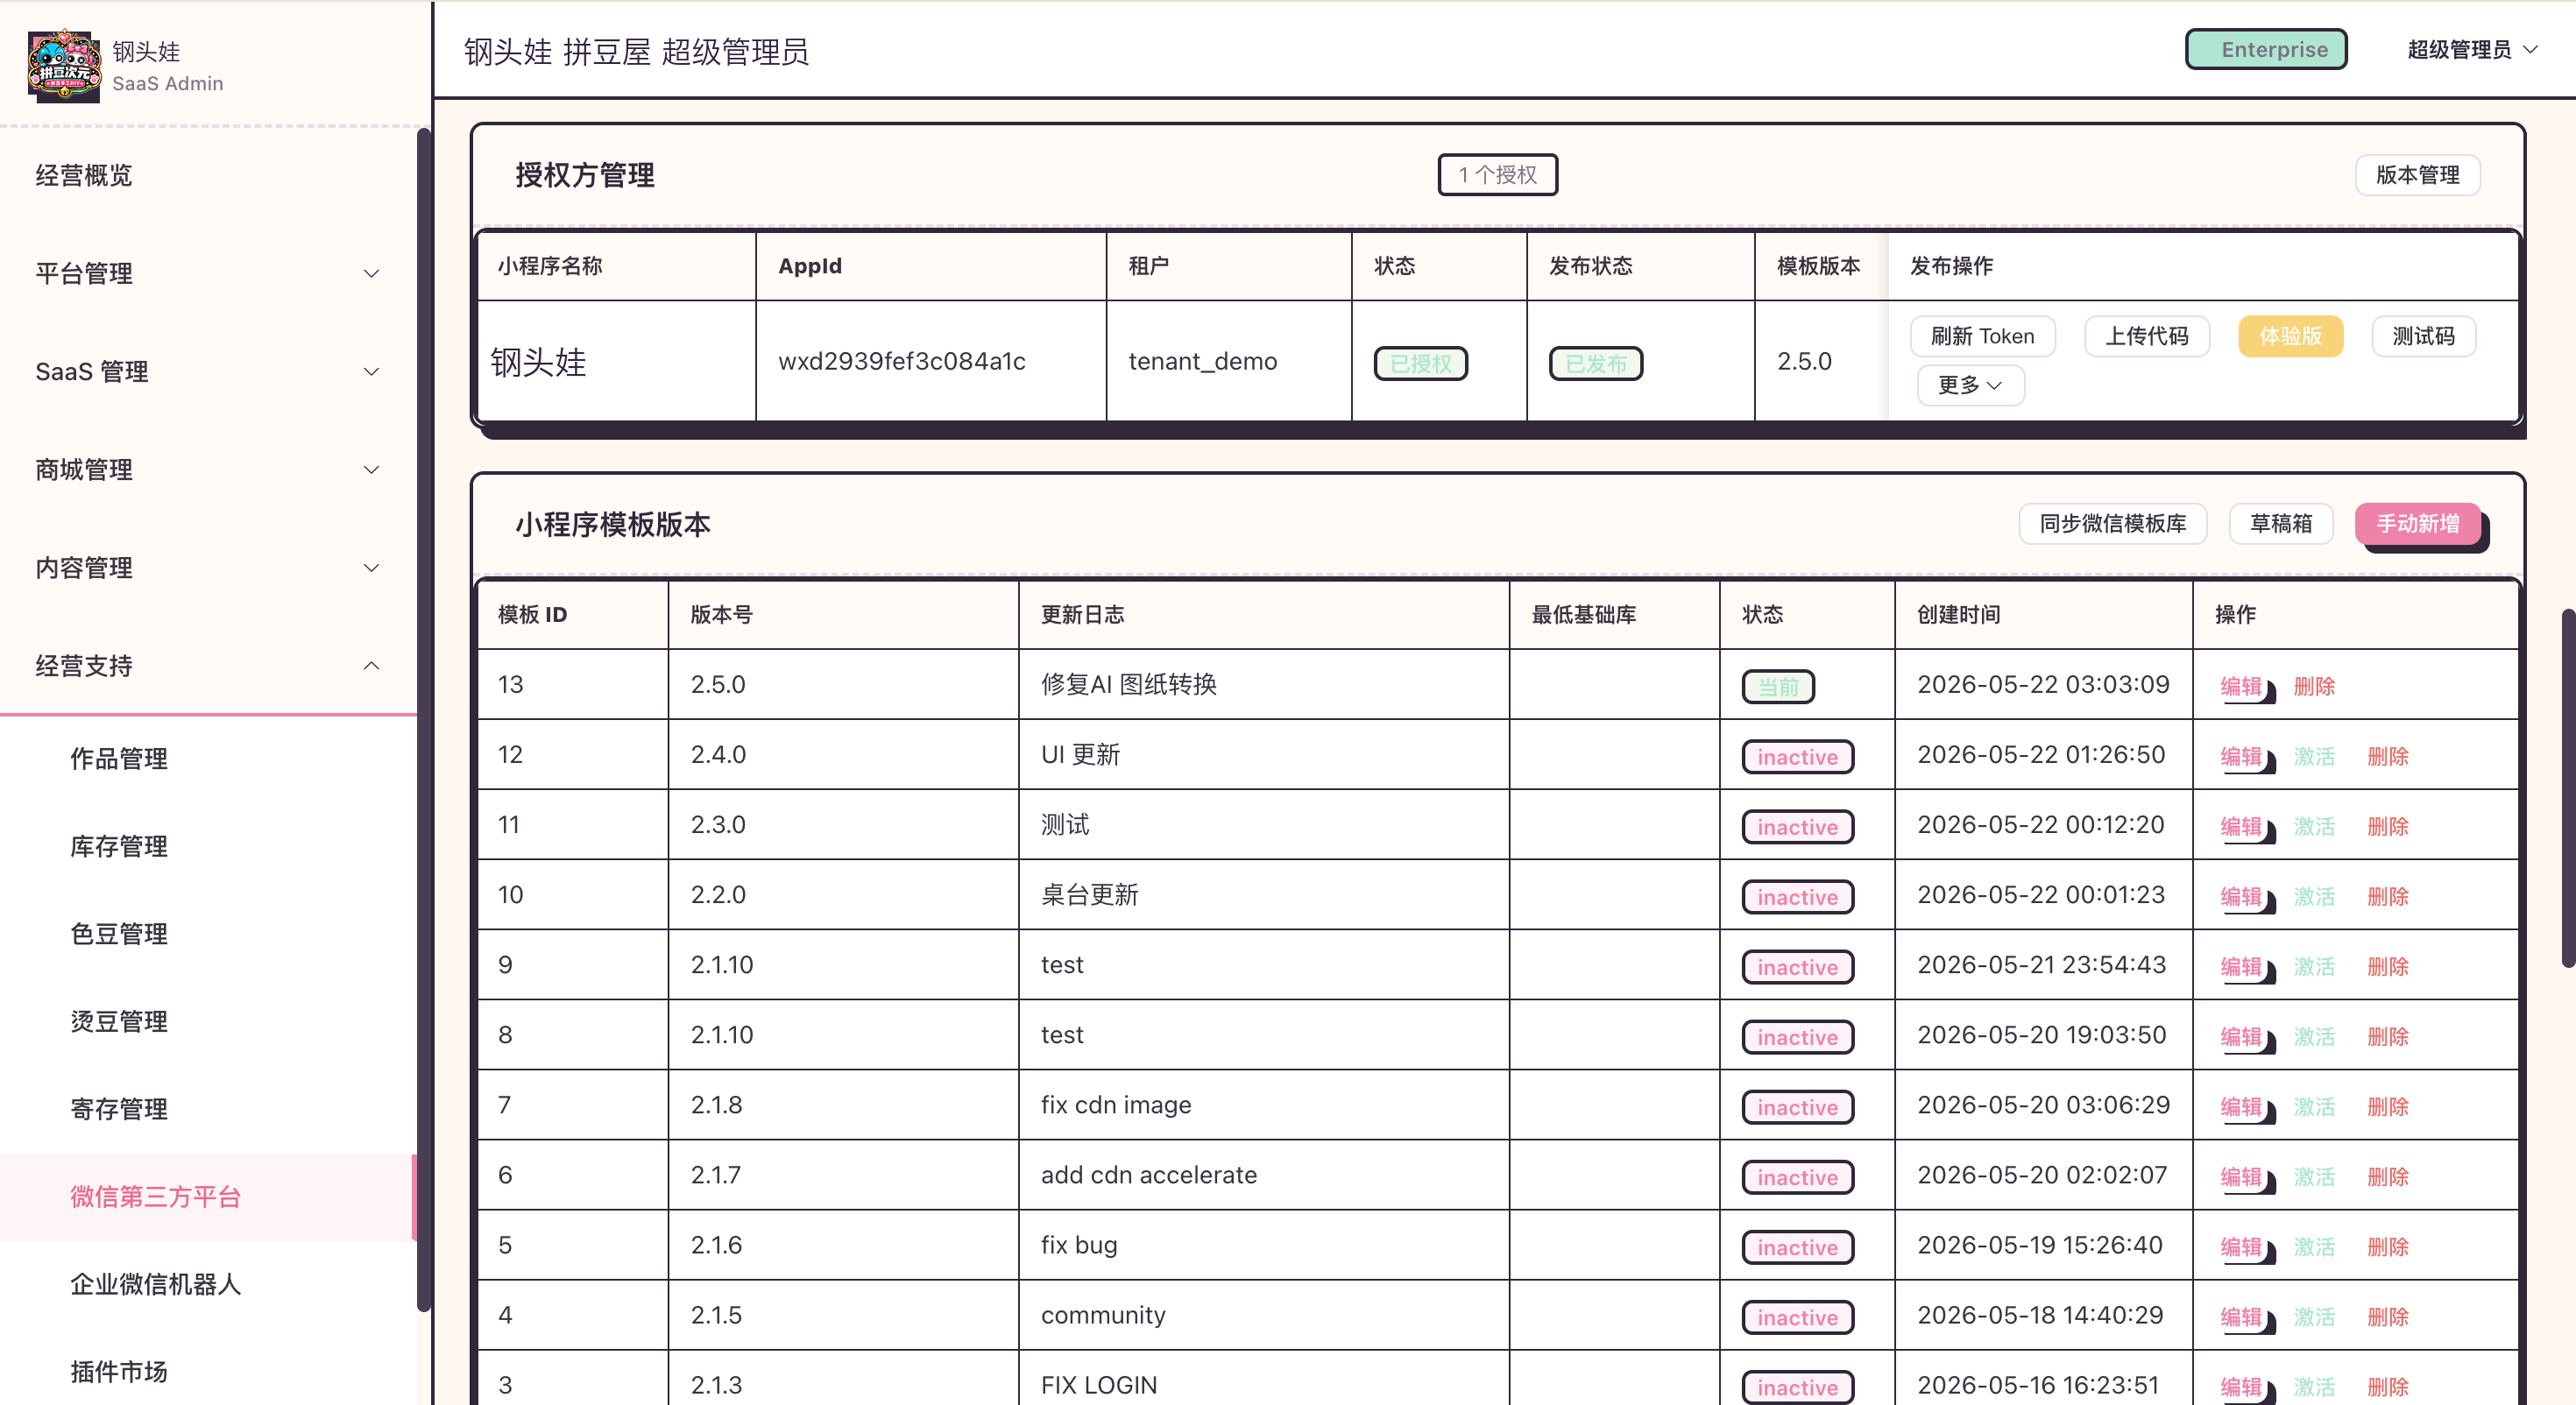The width and height of the screenshot is (2576, 1405).
Task: Edit template version 2.2.0
Action: pos(2241,896)
